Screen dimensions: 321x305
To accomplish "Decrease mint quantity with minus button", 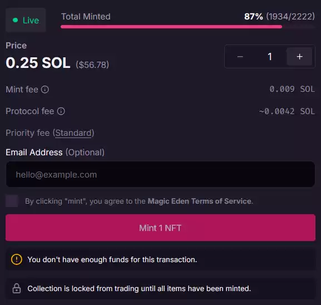I will tap(240, 57).
